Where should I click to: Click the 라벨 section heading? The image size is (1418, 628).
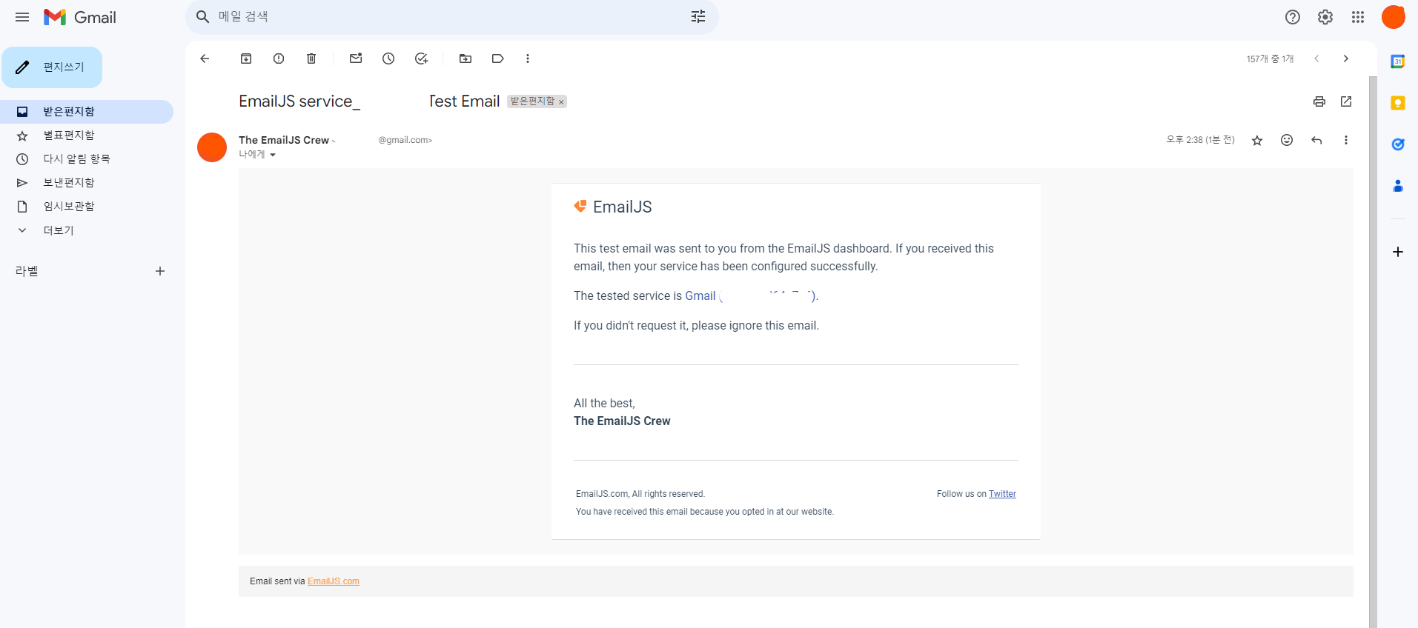click(x=27, y=271)
